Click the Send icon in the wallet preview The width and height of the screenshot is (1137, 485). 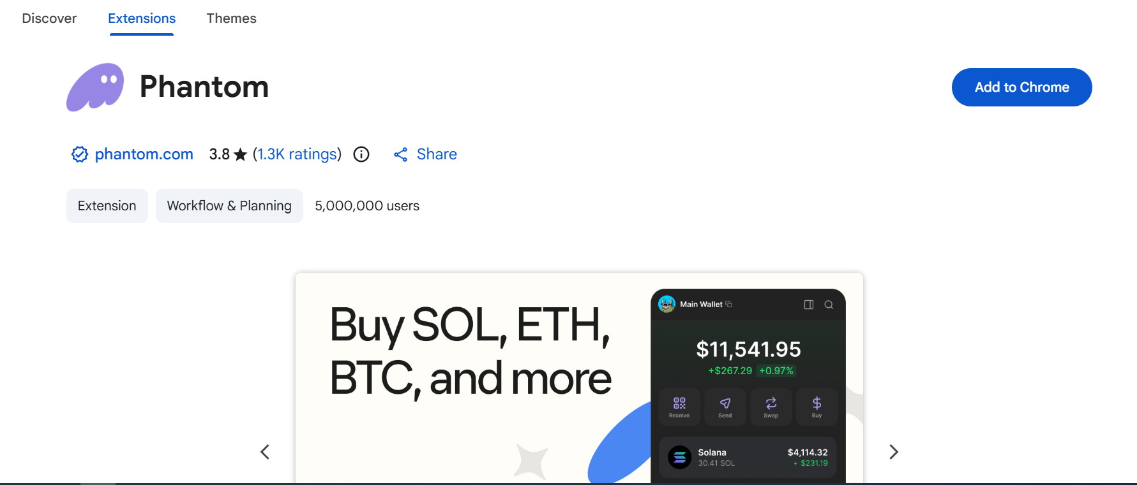coord(725,407)
